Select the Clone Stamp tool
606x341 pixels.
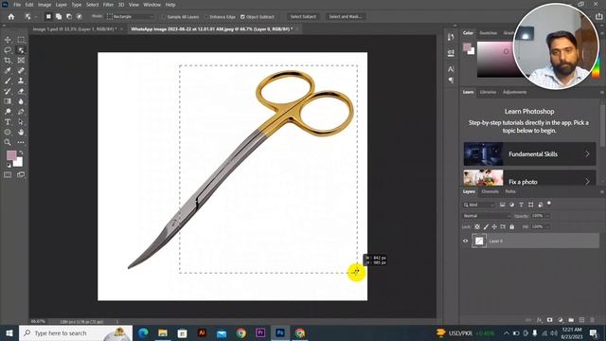[x=21, y=81]
